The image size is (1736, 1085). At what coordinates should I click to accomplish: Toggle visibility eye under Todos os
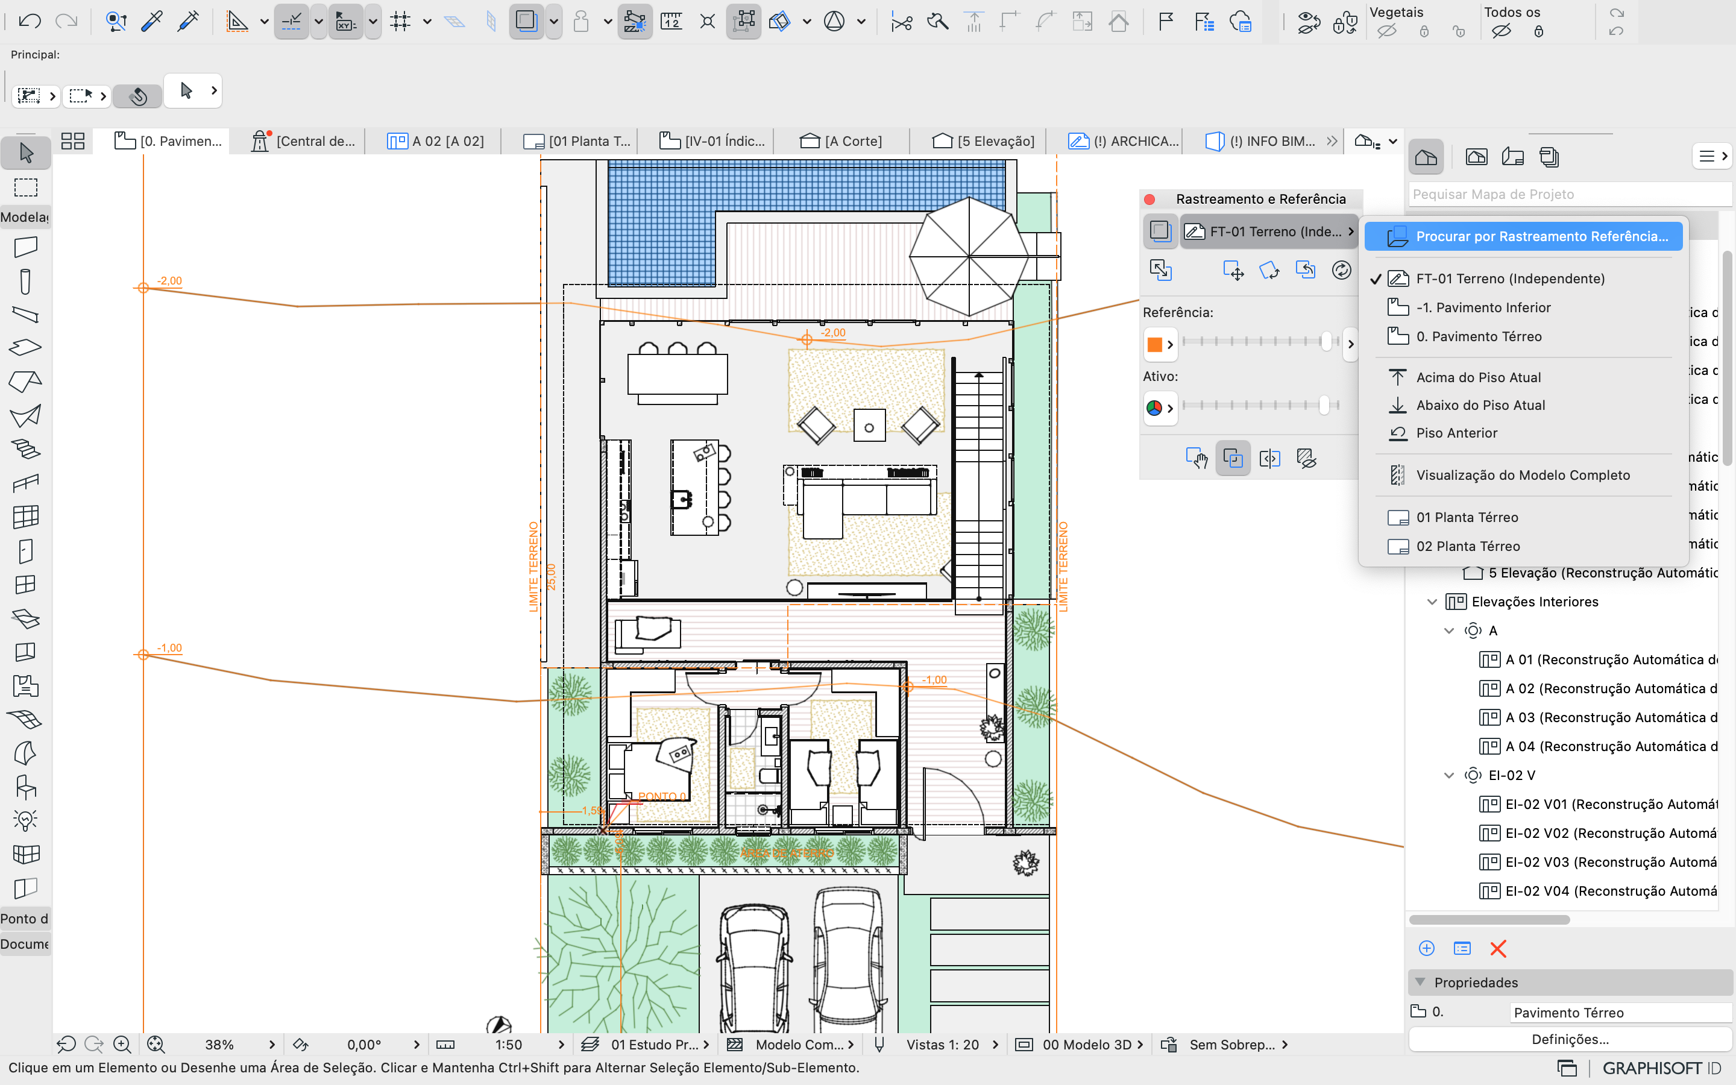tap(1503, 30)
